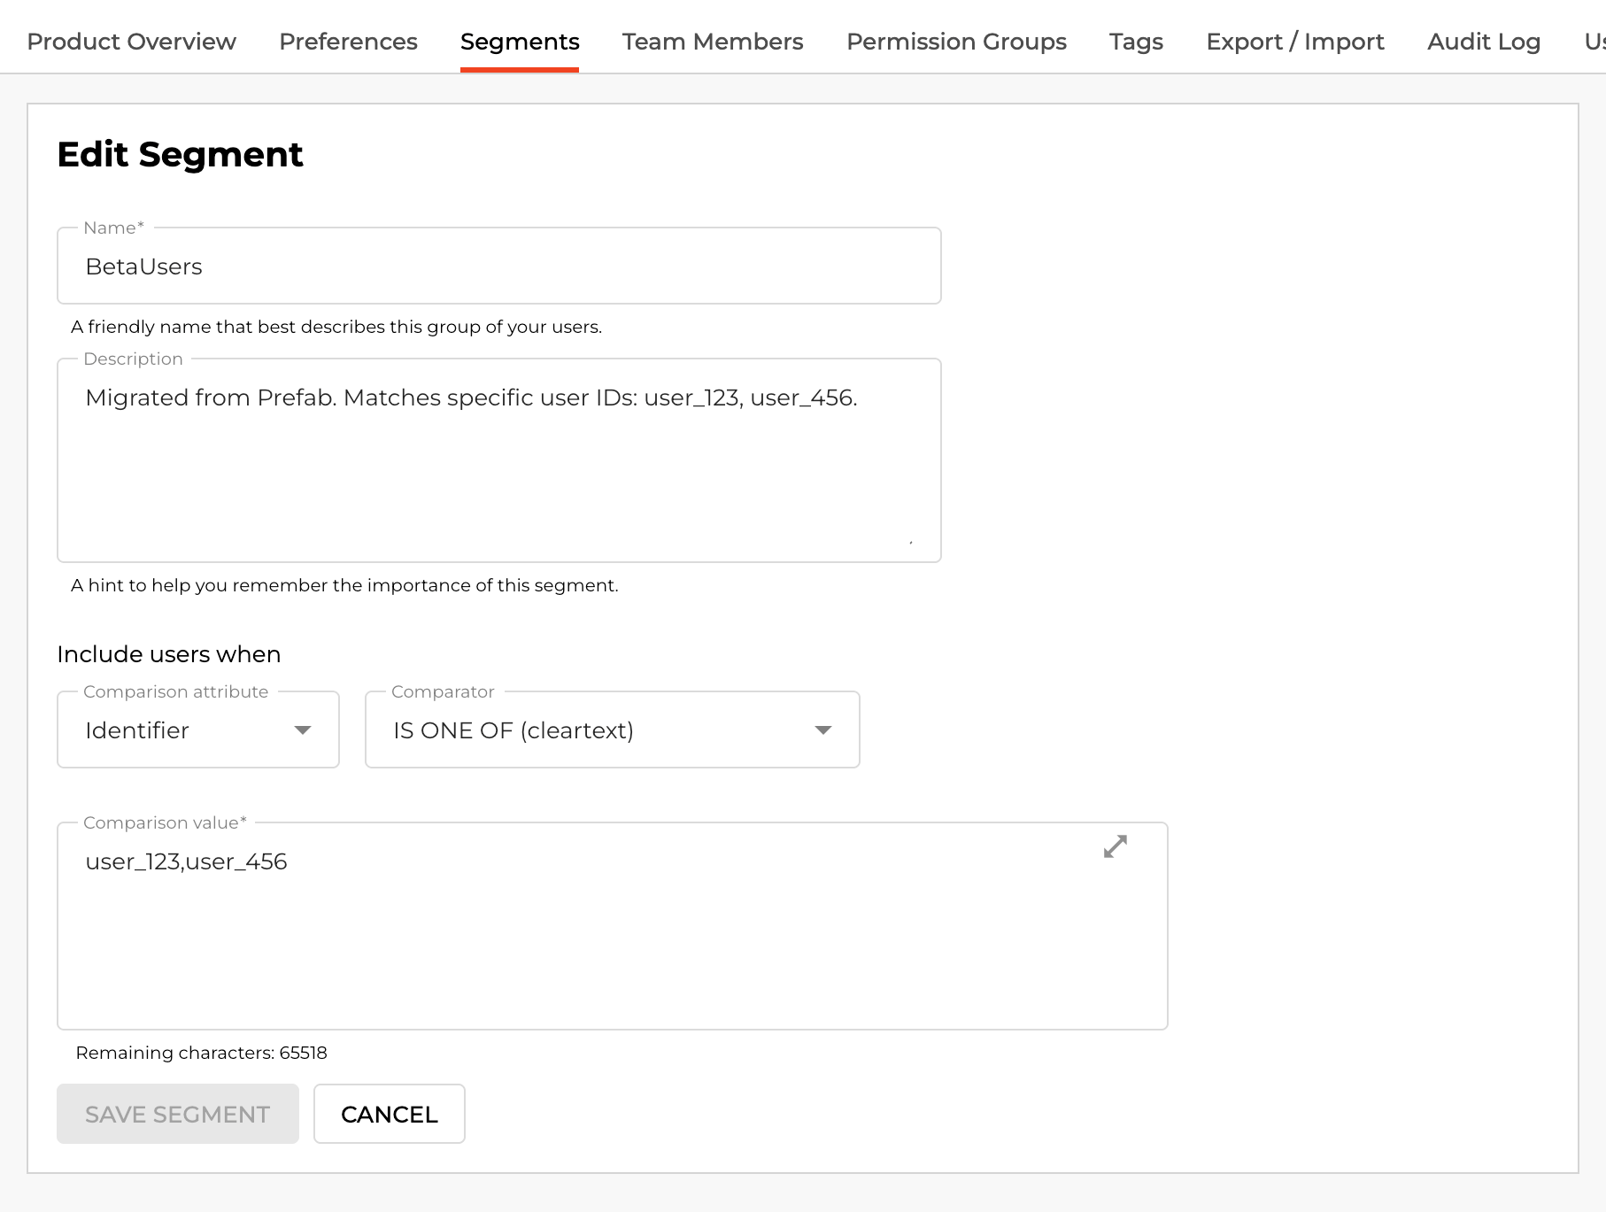Switch to the Tags tab

click(x=1136, y=42)
